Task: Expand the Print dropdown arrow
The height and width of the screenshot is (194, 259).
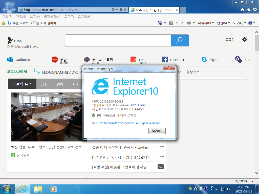Action: [194, 23]
